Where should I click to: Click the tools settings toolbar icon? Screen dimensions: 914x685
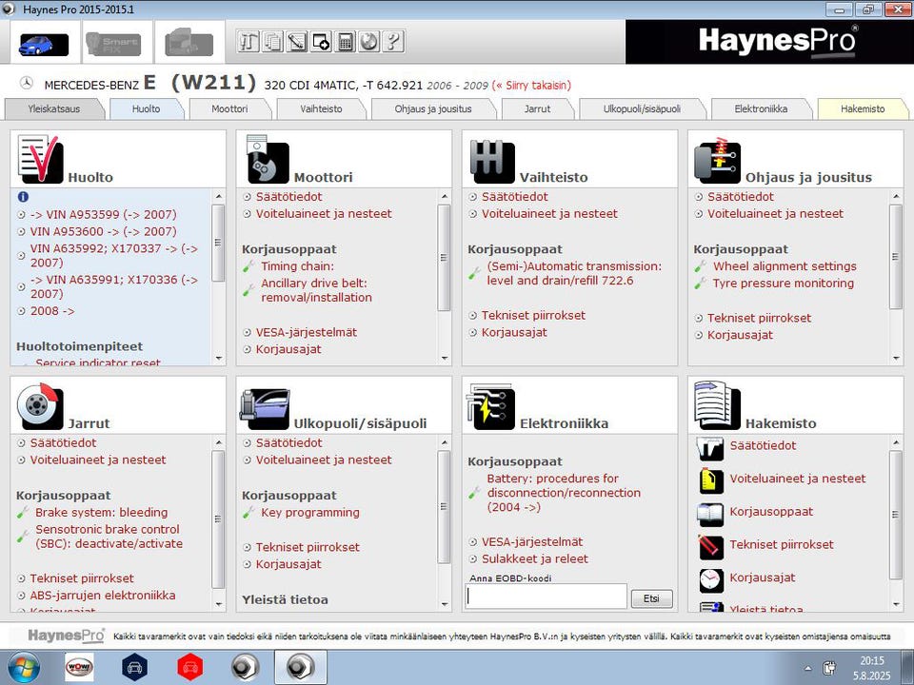click(x=248, y=41)
